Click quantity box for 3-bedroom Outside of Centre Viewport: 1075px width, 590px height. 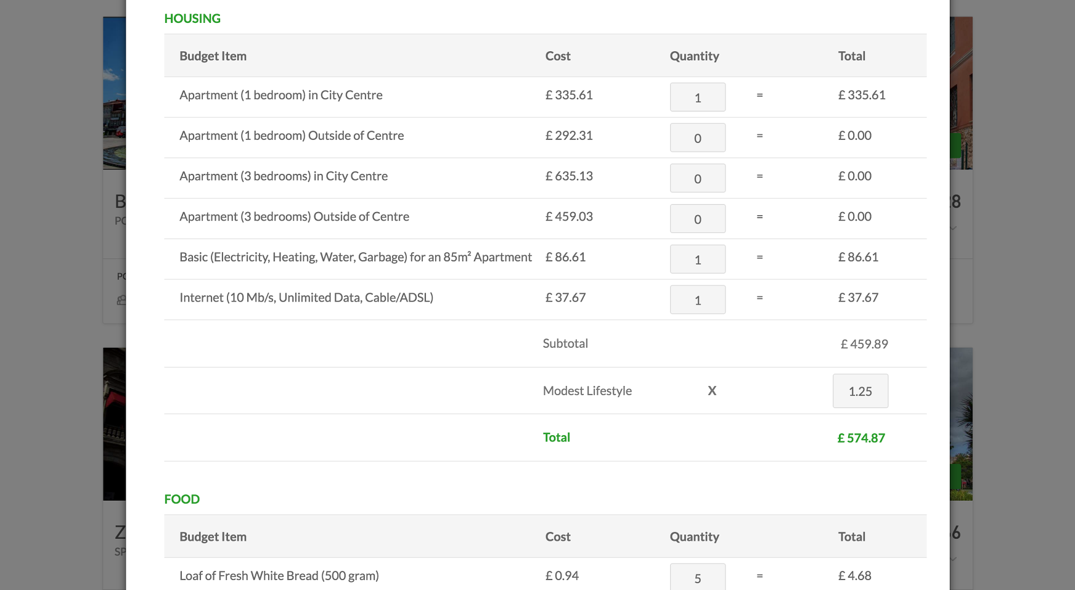tap(697, 219)
